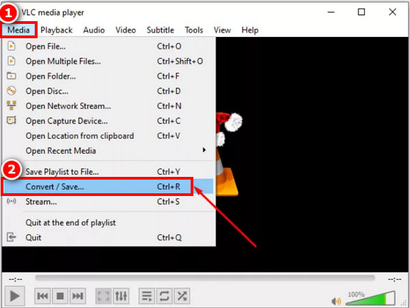Toggle random shuffle playback

point(182,296)
